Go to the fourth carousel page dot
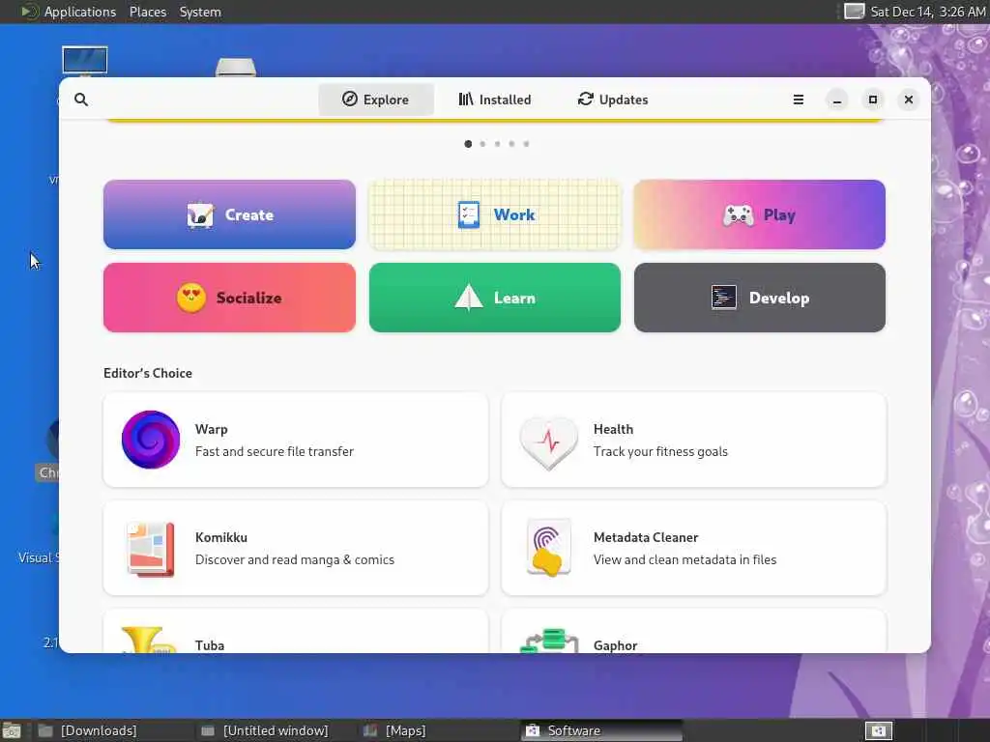 [511, 144]
